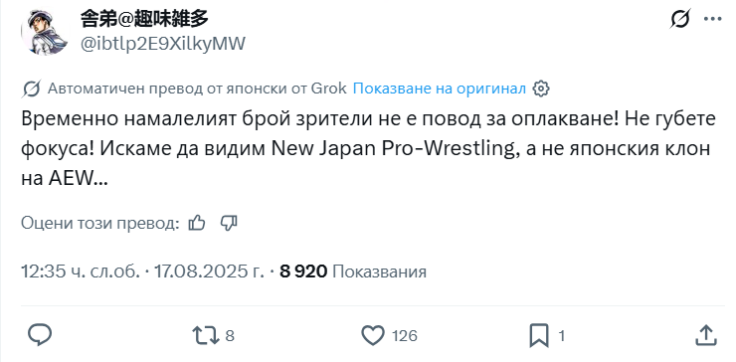
Task: Reply using the speech bubble icon
Action: (40, 336)
